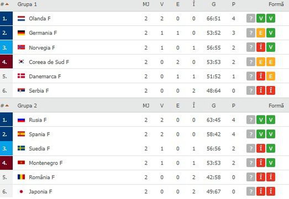
Task: Click the orange E form badge in Germania row
Action: click(261, 33)
